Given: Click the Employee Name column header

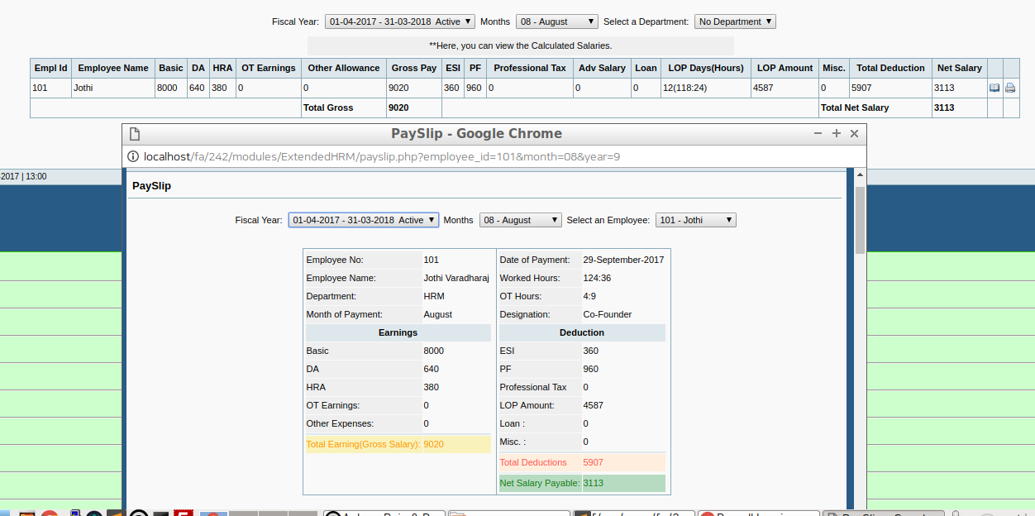Looking at the screenshot, I should pyautogui.click(x=113, y=68).
